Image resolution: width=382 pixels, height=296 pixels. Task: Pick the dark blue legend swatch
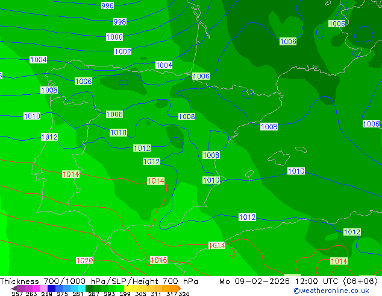51,288
